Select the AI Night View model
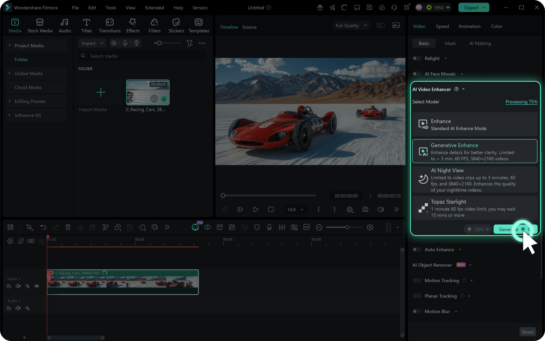545x341 pixels. click(475, 180)
